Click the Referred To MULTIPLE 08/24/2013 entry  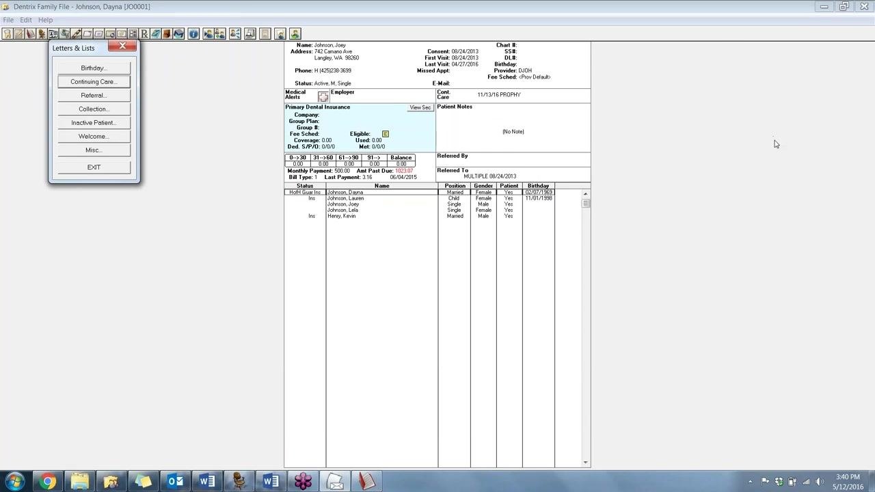pos(490,176)
